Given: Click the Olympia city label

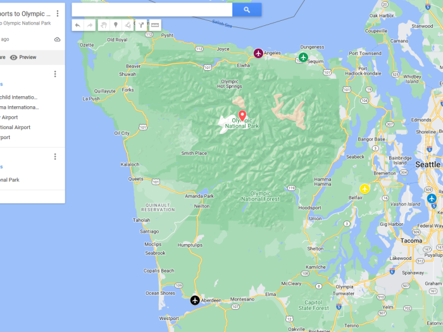Looking at the screenshot, I should click(x=344, y=286).
